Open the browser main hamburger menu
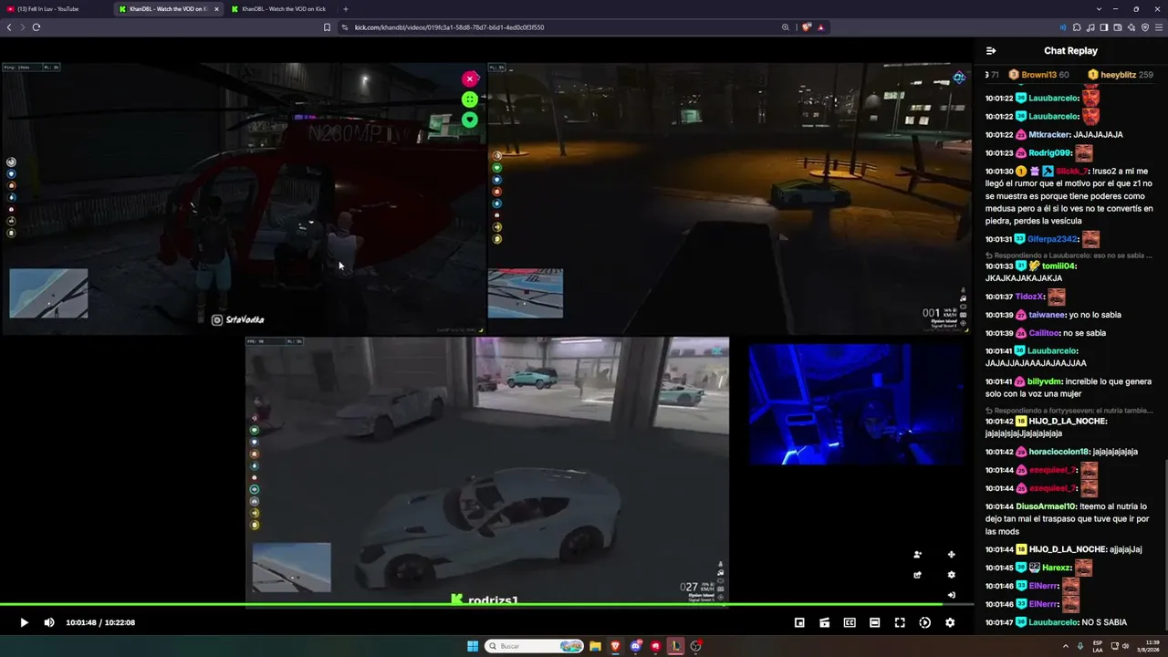Image resolution: width=1168 pixels, height=657 pixels. point(1159,27)
